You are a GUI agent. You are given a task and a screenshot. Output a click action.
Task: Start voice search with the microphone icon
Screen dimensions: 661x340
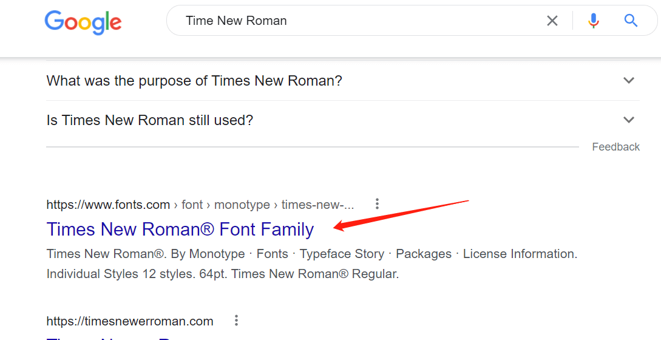(x=594, y=21)
